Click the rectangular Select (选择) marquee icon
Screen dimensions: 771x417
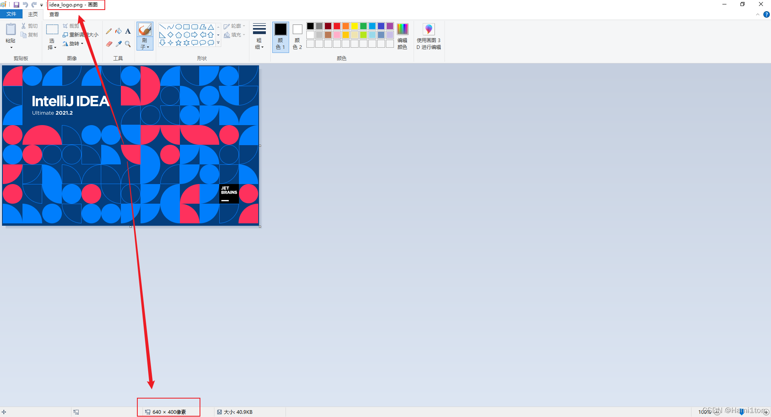pyautogui.click(x=52, y=29)
